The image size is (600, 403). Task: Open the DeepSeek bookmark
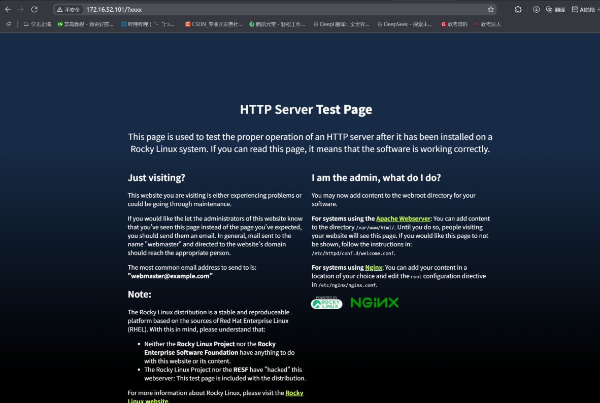point(405,24)
